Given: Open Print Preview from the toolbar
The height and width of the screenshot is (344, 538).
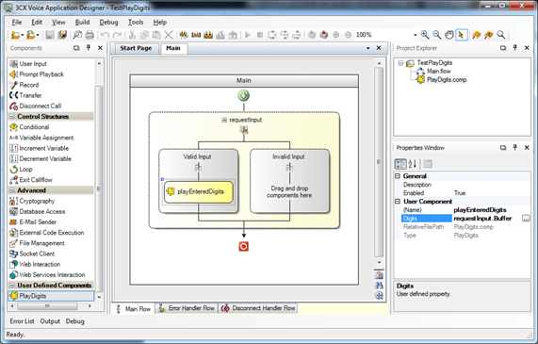Looking at the screenshot, I should click(77, 35).
